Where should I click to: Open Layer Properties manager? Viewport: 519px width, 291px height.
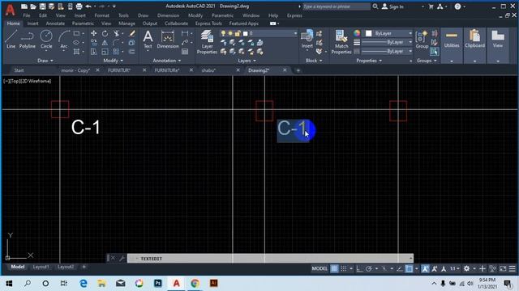pyautogui.click(x=207, y=42)
